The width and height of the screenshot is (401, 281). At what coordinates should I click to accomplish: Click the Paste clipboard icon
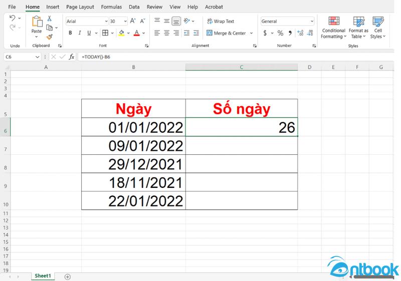(x=37, y=22)
